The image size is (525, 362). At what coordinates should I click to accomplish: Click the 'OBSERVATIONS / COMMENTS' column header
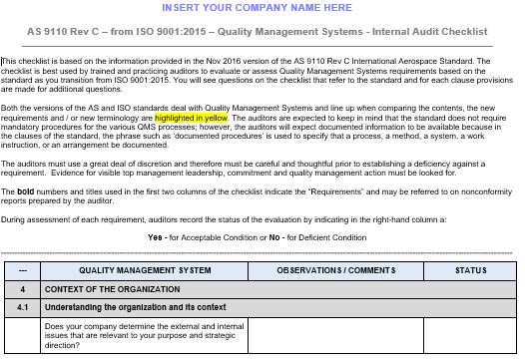[335, 270]
